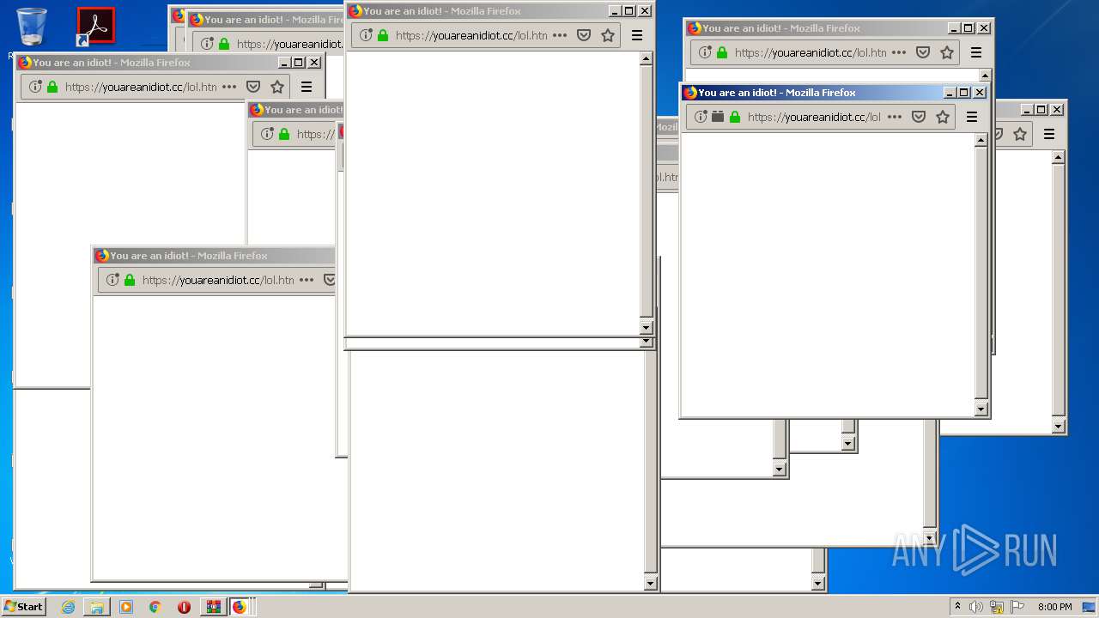This screenshot has height=618, width=1099.
Task: Open hamburger menu in active blue-titled Firefox window
Action: coord(972,117)
